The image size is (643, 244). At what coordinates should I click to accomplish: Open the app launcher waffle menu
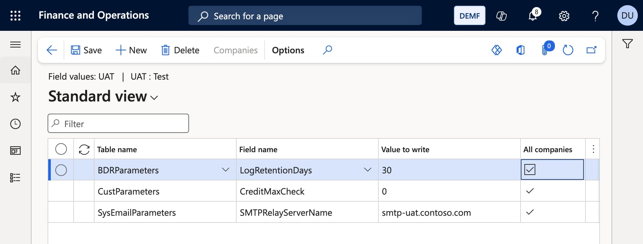15,15
